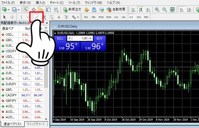Select the M5 timeframe
The height and width of the screenshot is (128, 199).
[94, 17]
